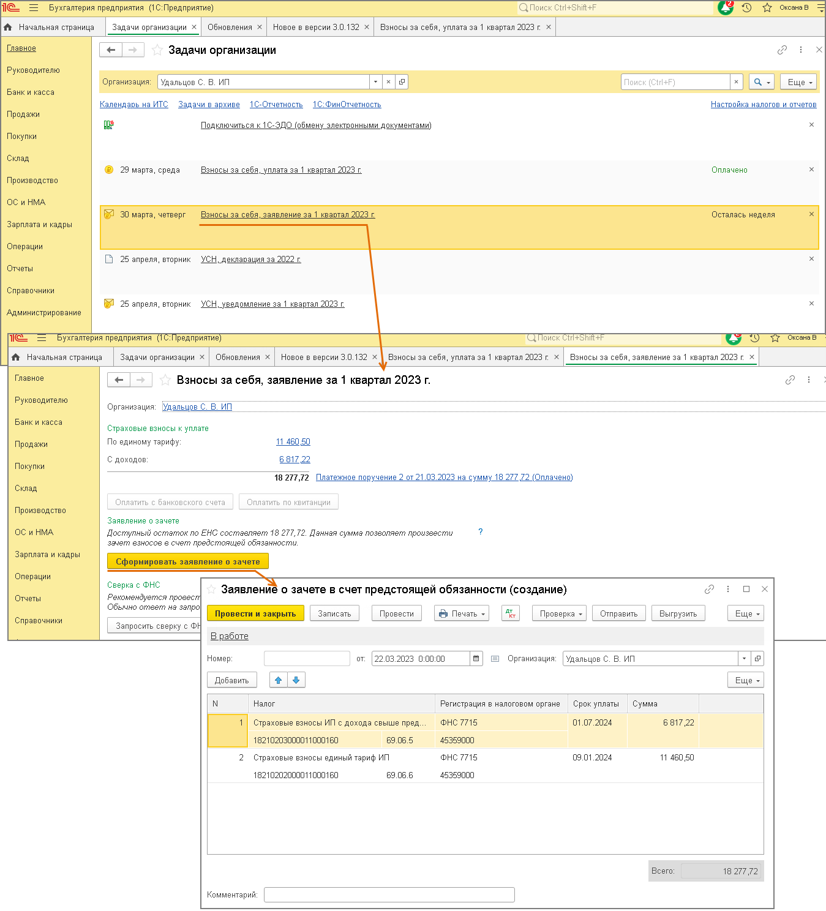826x911 pixels.
Task: Click Добавить button above table
Action: (x=231, y=680)
